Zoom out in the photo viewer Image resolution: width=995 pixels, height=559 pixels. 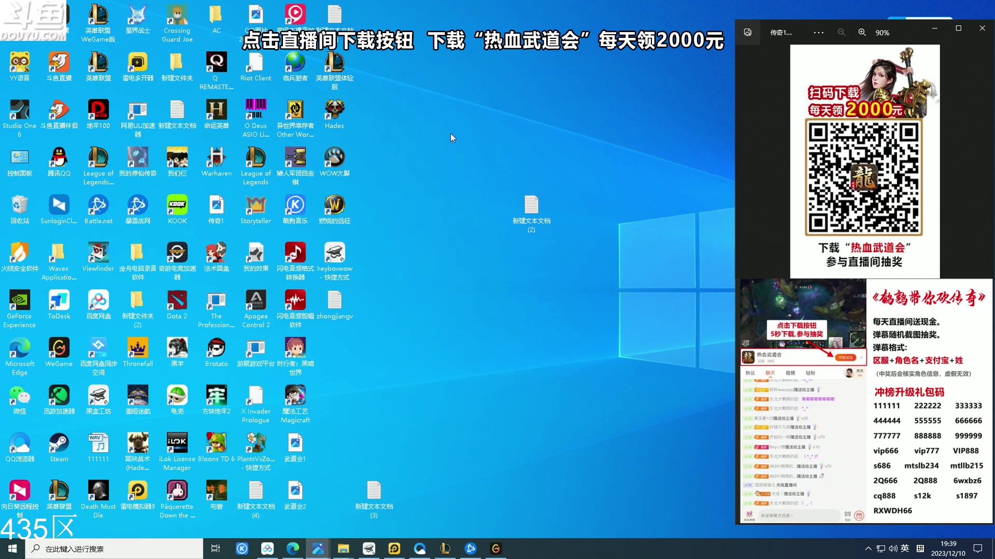[x=841, y=32]
